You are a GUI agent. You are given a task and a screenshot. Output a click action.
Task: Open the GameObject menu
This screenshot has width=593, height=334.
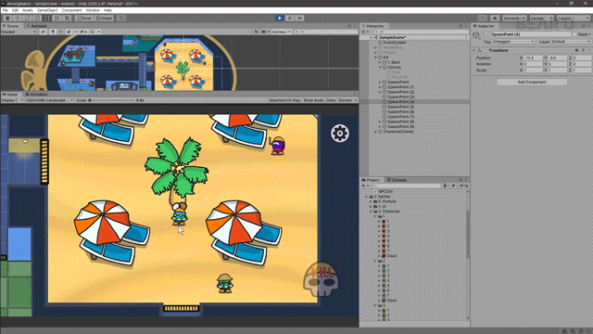47,10
